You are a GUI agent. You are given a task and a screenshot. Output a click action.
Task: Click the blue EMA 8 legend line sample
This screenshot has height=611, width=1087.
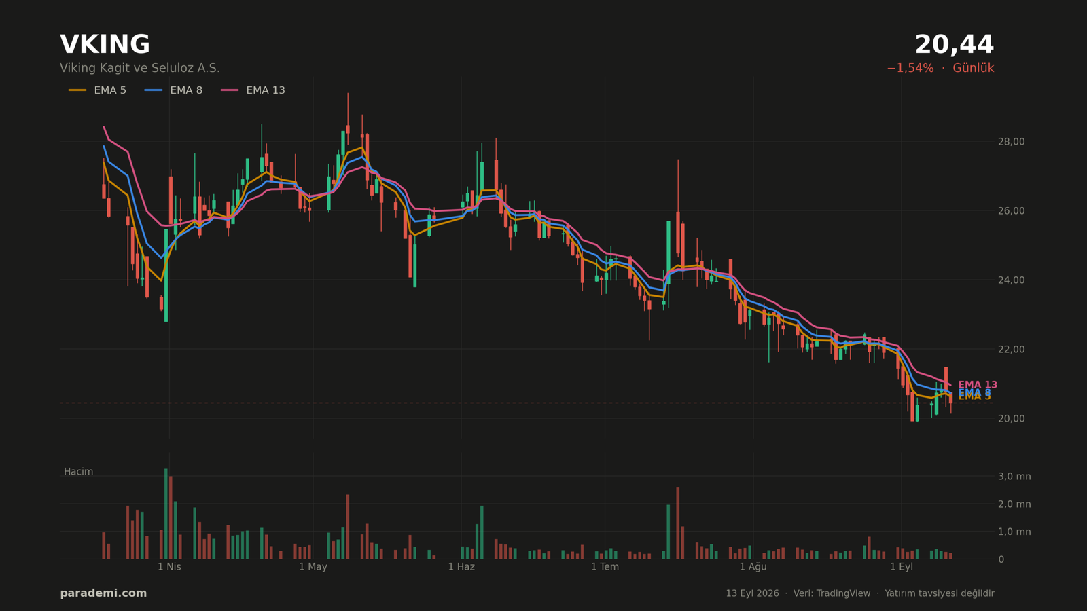click(154, 90)
